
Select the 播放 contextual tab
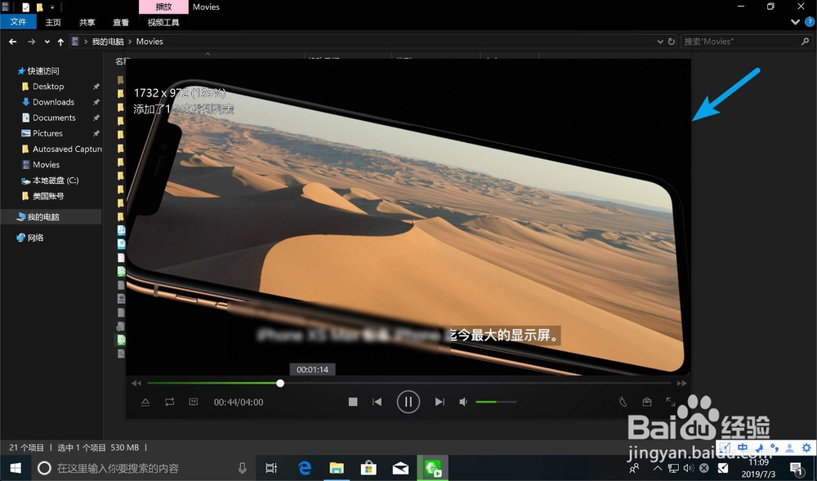click(x=163, y=7)
